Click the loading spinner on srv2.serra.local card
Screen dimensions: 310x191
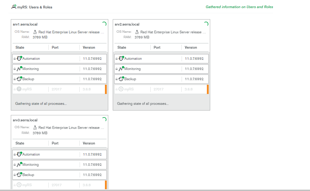tap(206, 24)
